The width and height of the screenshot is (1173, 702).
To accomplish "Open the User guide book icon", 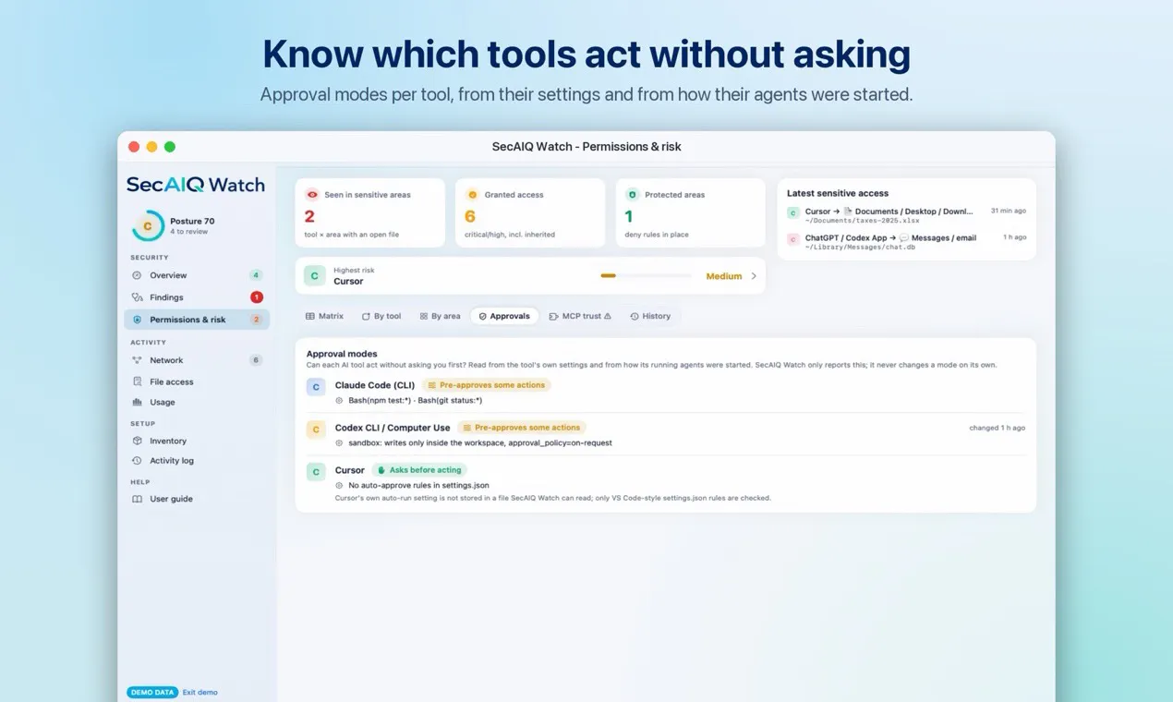I will pyautogui.click(x=137, y=499).
